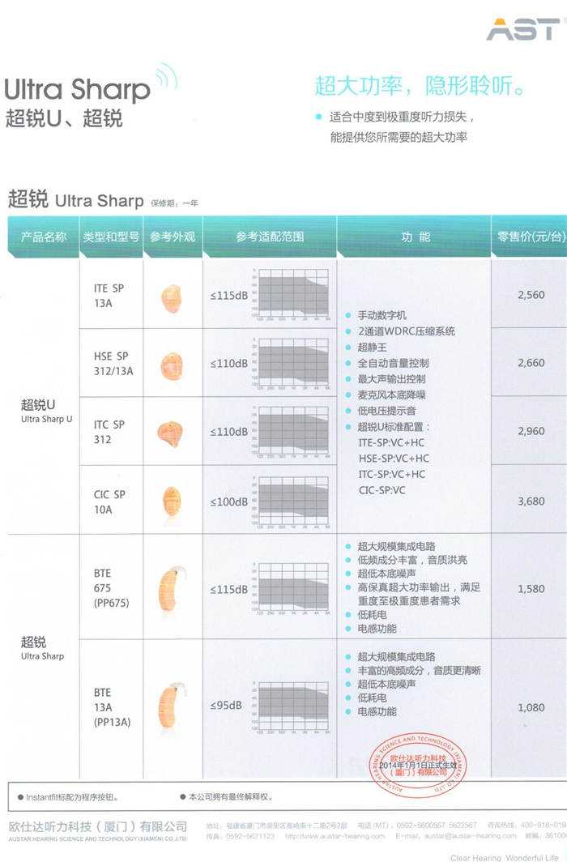Click the ITE SP hearing aid image
The image size is (567, 862).
coord(172,298)
